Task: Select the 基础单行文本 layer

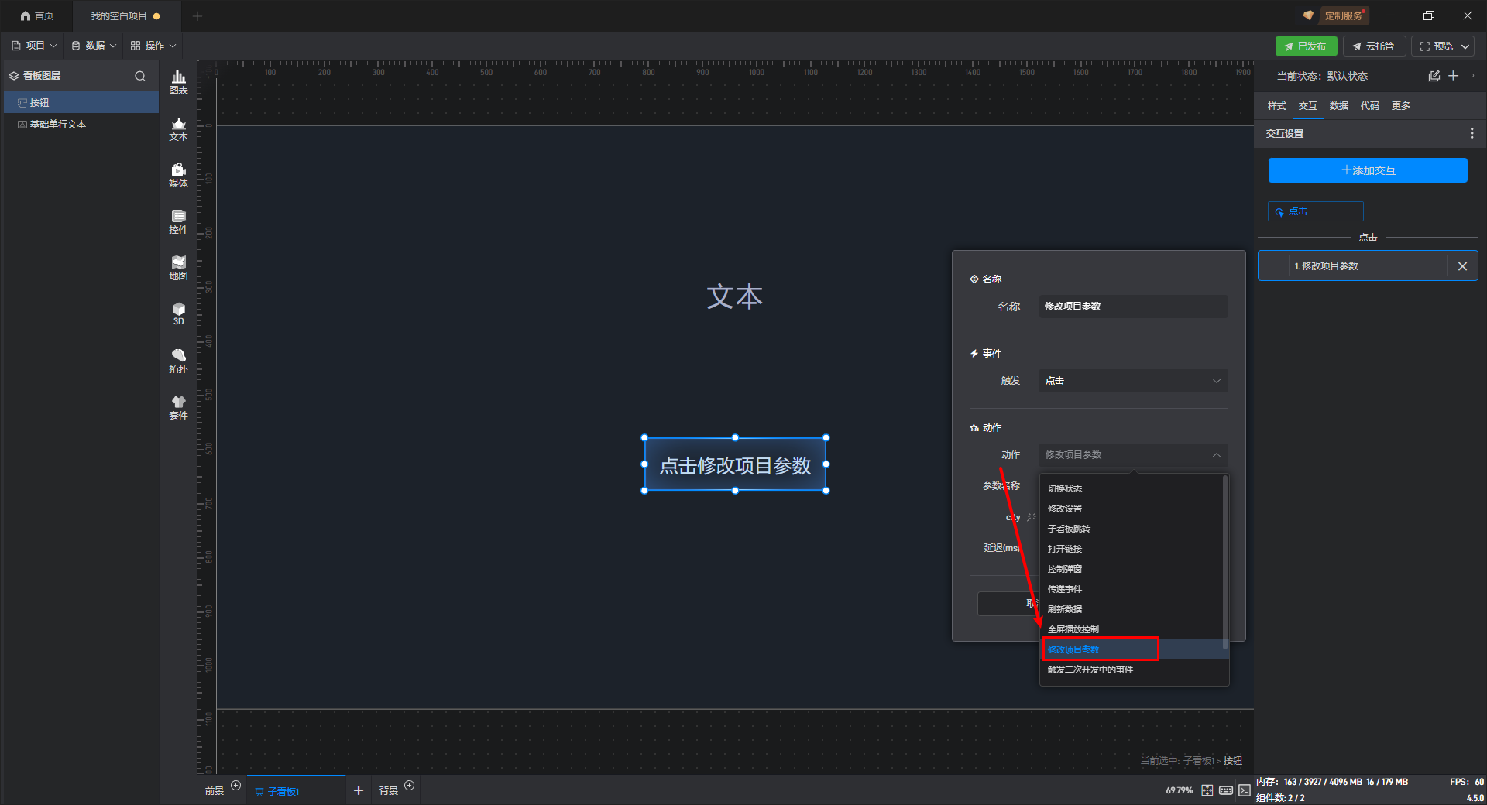Action: click(x=58, y=125)
